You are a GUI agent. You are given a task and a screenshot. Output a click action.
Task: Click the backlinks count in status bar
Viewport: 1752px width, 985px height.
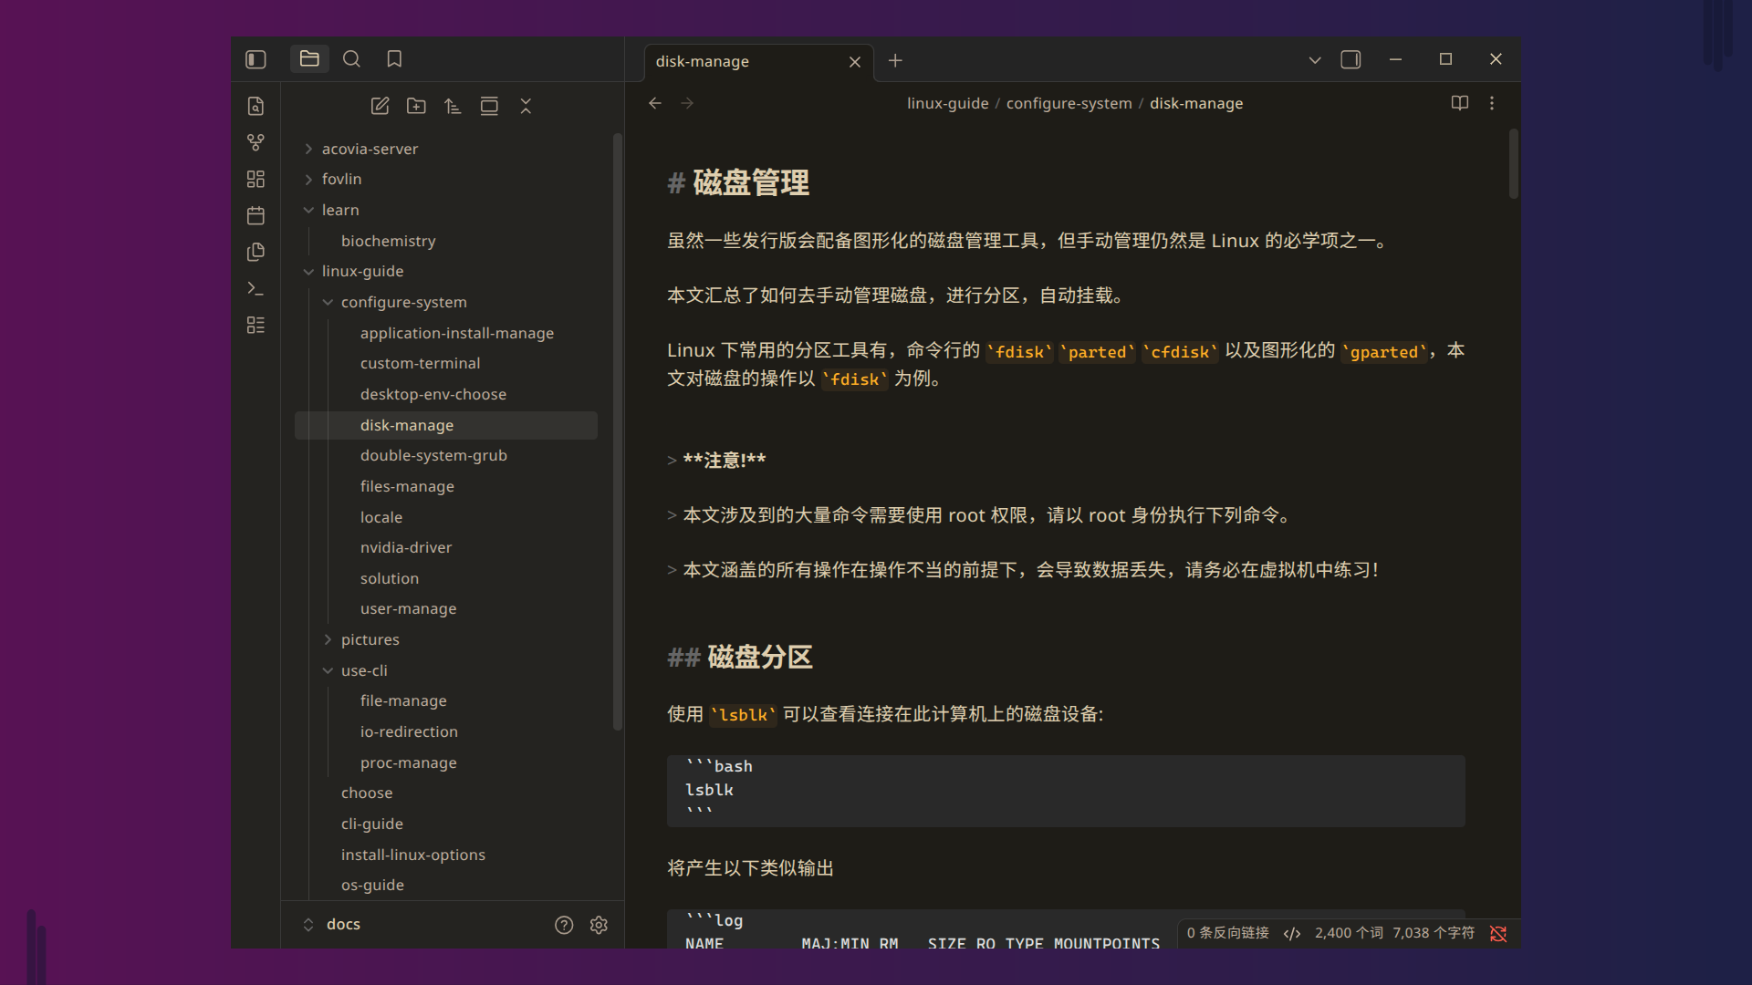click(1227, 933)
